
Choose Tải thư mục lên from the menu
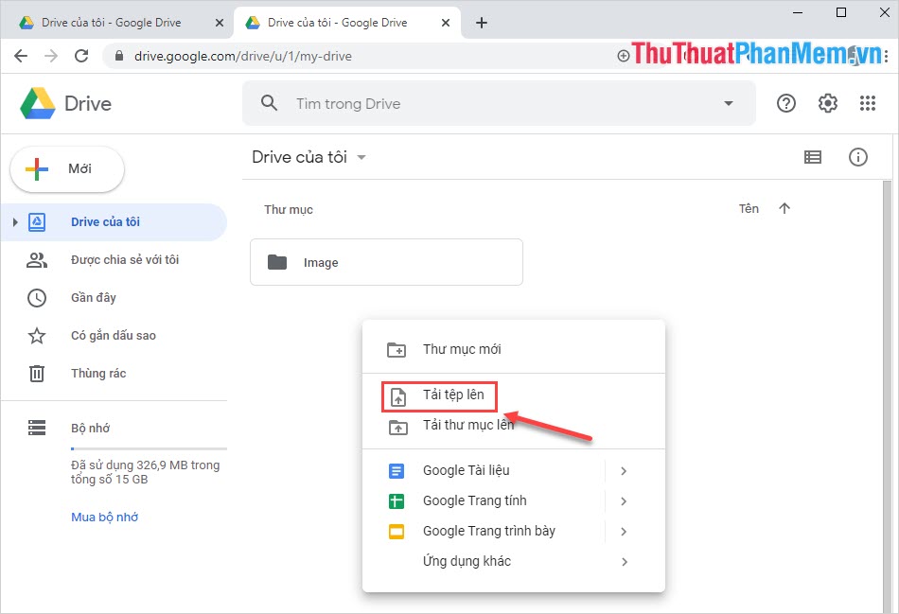pos(514,426)
